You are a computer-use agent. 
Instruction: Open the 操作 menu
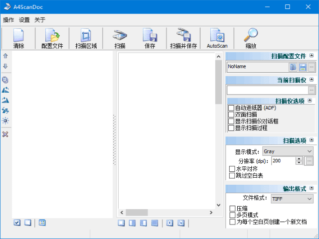point(8,20)
